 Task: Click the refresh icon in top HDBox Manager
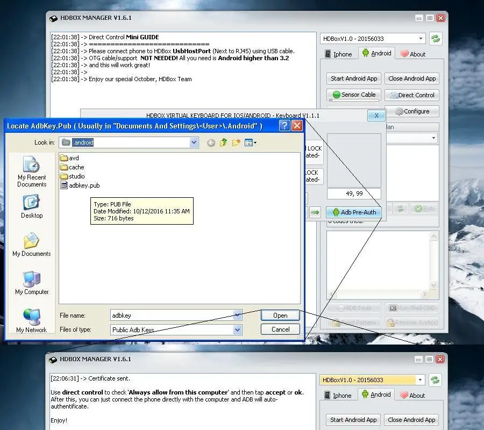point(435,39)
